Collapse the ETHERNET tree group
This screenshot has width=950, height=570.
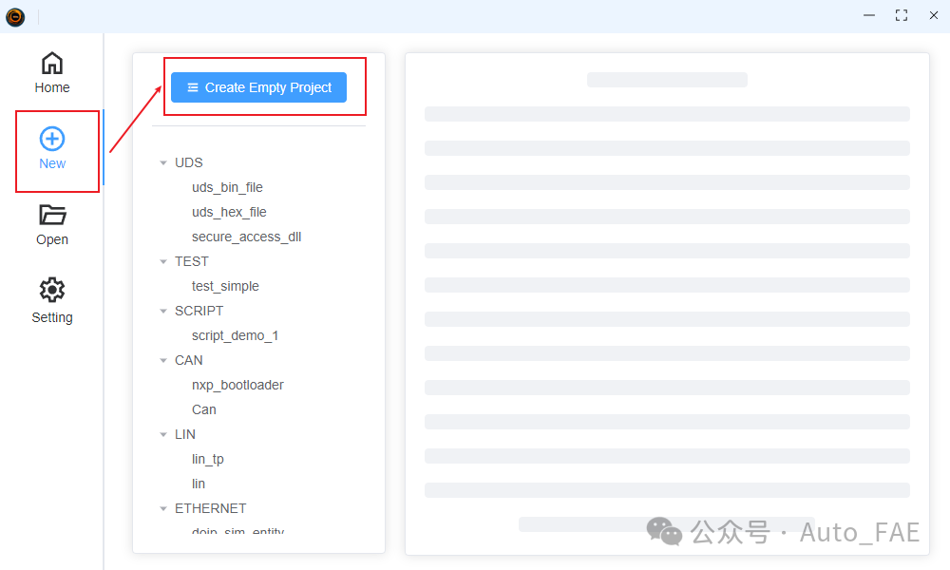pos(163,509)
